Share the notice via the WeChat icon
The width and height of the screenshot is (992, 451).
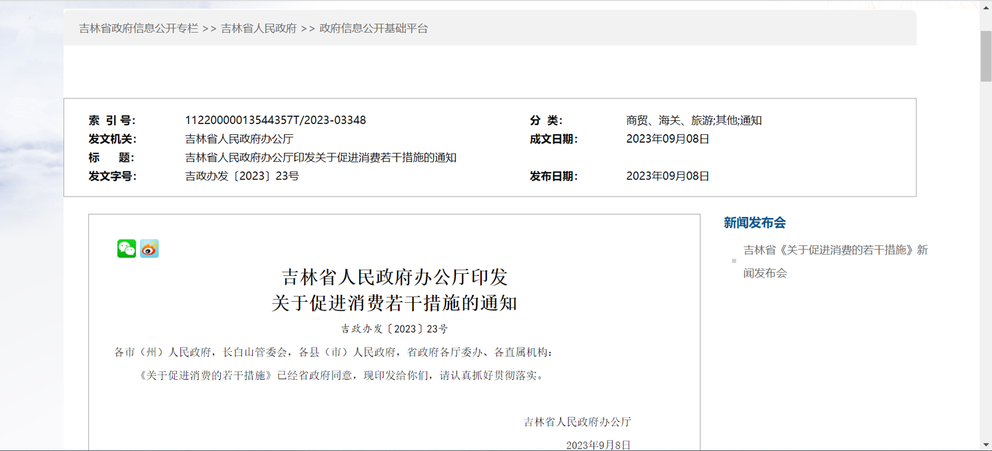click(x=126, y=248)
